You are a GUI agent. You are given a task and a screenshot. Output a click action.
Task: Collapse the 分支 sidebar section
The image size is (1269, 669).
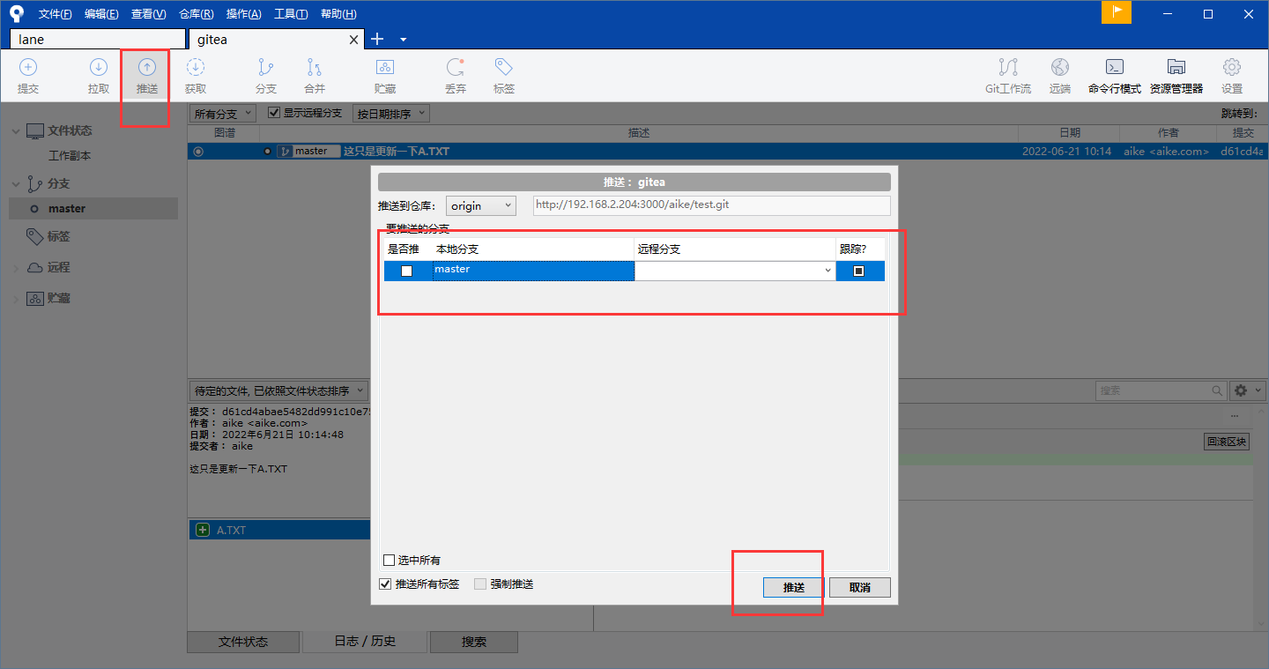pyautogui.click(x=15, y=184)
